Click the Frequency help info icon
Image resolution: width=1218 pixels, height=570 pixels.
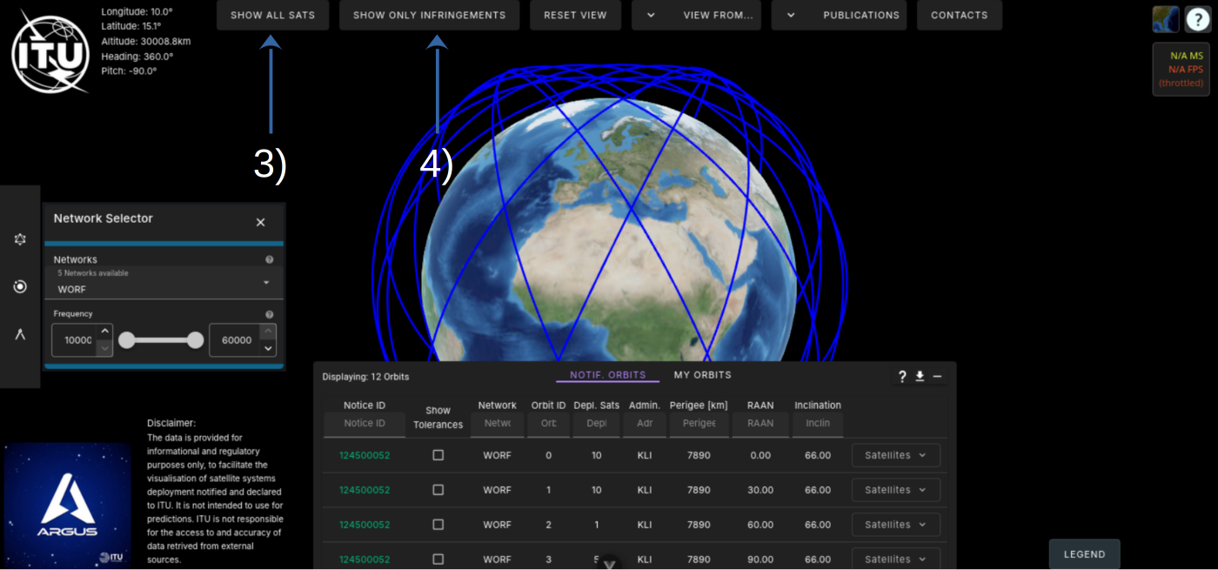tap(269, 314)
